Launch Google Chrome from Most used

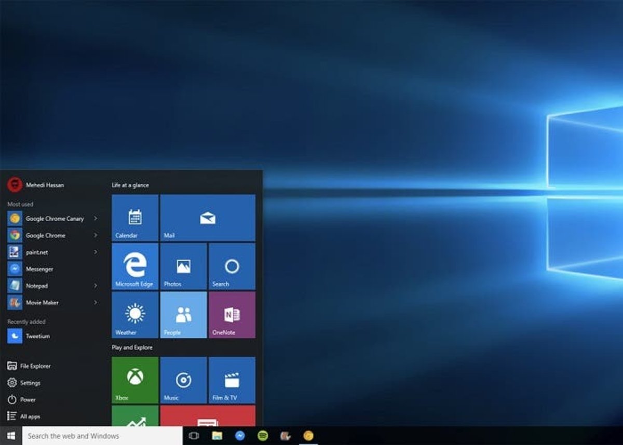[53, 235]
